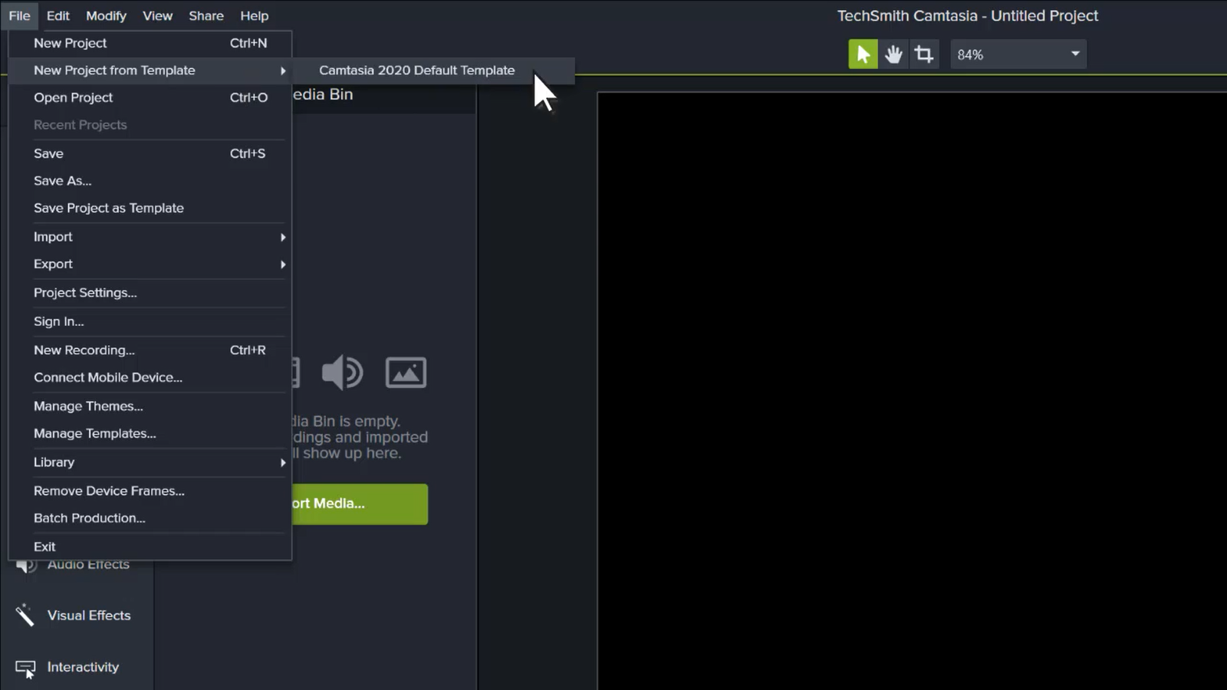The width and height of the screenshot is (1227, 690).
Task: Choose Save As... menu entry
Action: tap(150, 181)
